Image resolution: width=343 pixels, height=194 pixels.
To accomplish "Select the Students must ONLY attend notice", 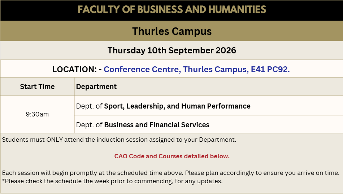I will (x=119, y=140).
